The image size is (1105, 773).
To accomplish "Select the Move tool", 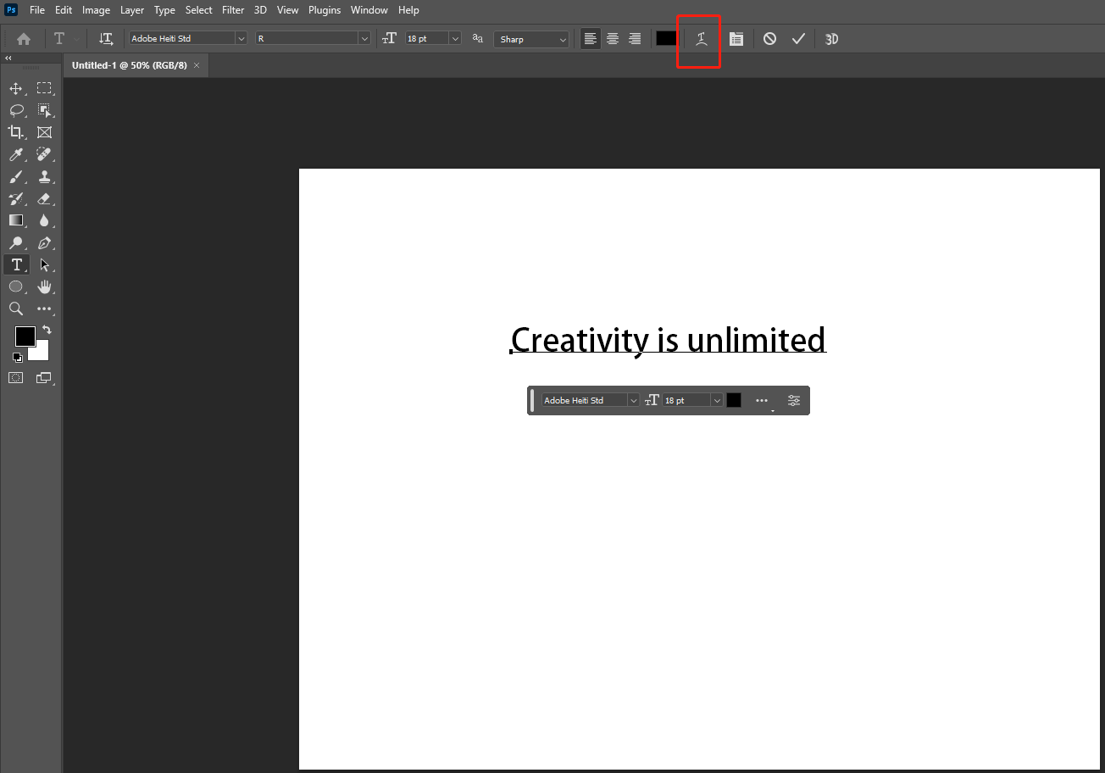I will tap(15, 88).
